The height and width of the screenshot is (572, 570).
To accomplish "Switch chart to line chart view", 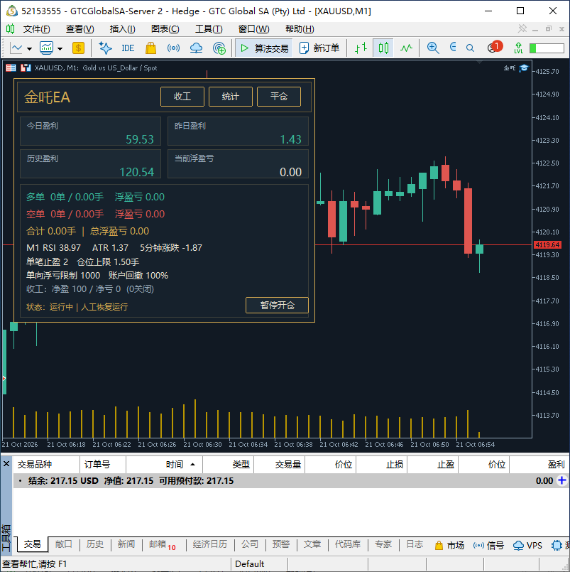I will tap(406, 48).
